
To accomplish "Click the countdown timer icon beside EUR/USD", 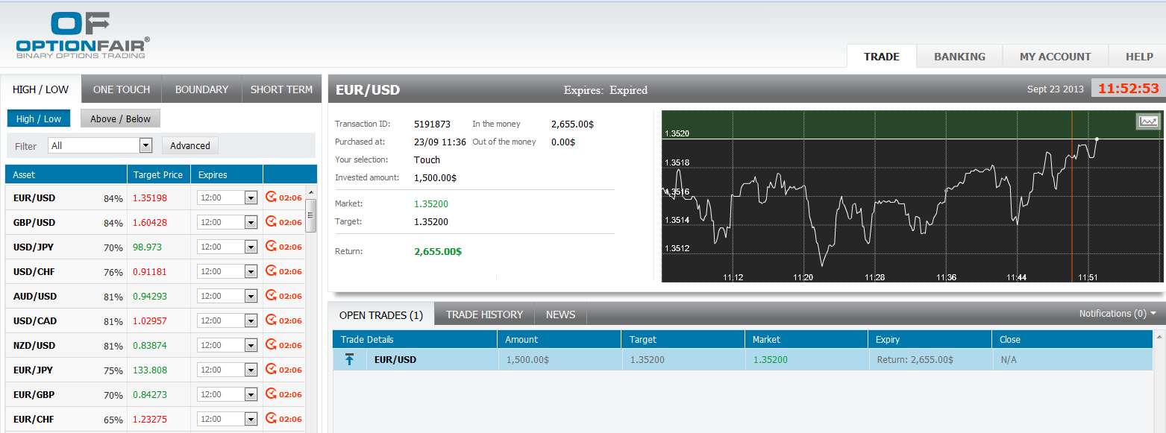I will [271, 197].
